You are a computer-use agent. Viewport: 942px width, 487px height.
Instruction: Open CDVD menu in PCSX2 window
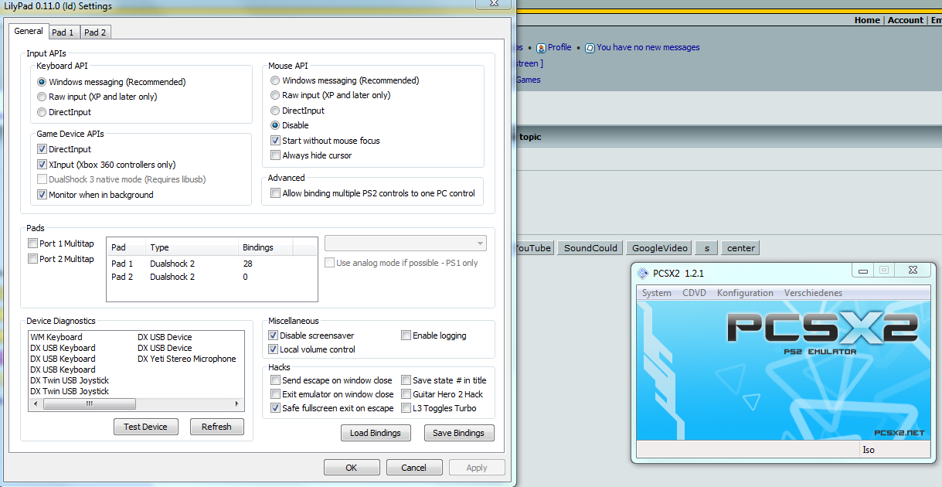click(x=694, y=293)
